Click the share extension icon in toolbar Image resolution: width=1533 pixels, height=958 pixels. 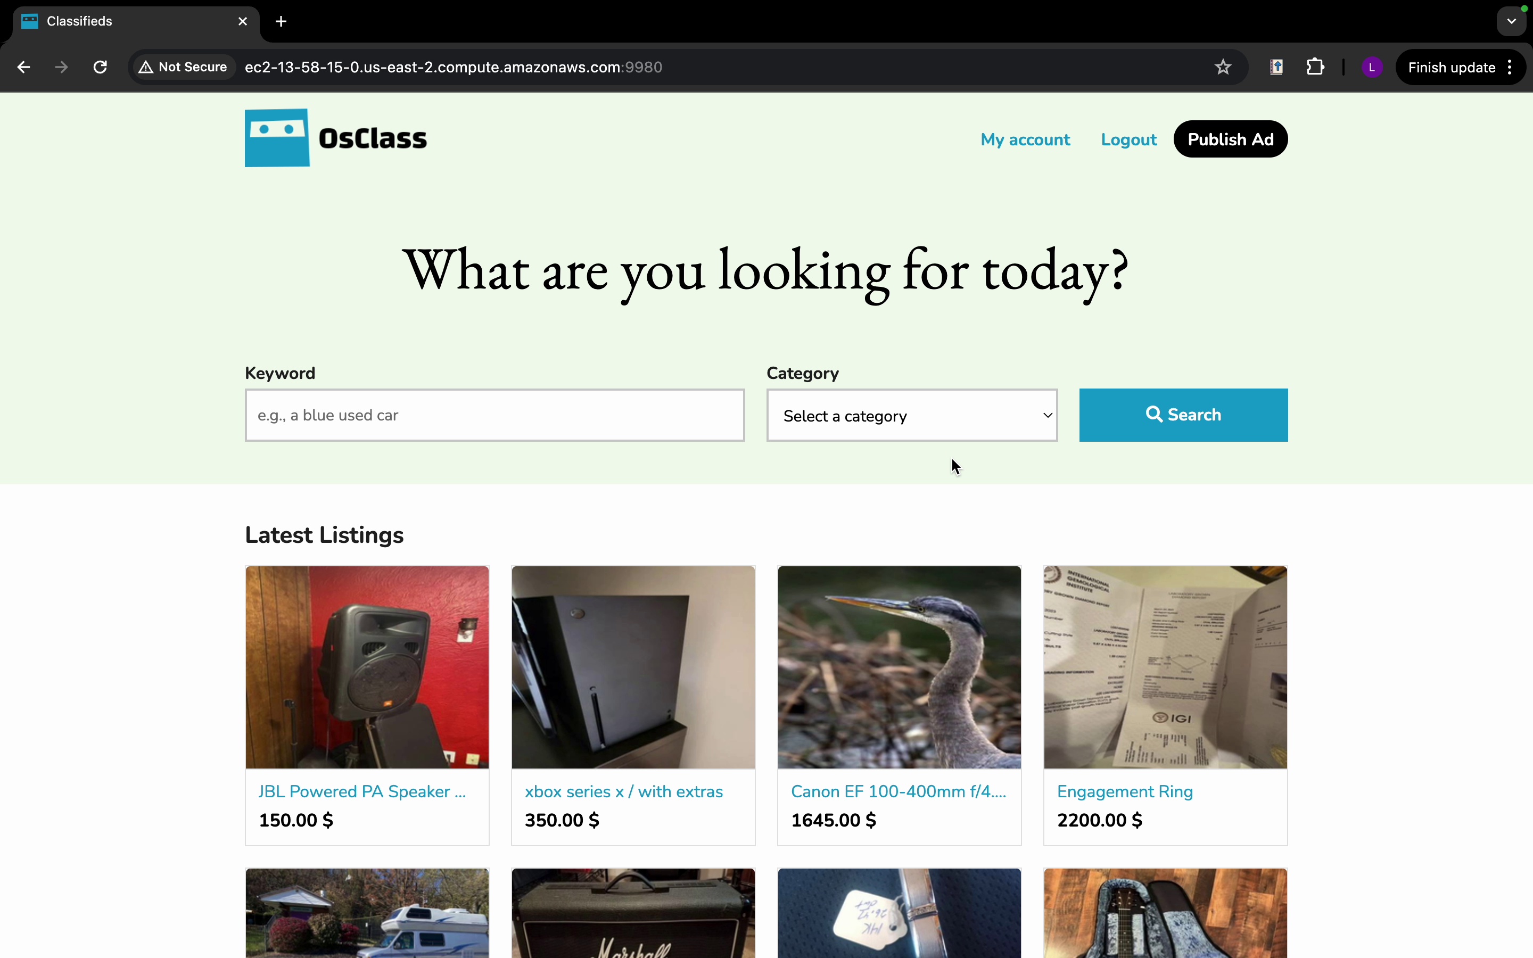(x=1276, y=67)
